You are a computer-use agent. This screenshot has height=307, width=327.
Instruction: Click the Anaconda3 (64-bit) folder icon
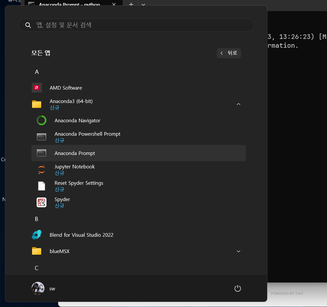[x=37, y=104]
